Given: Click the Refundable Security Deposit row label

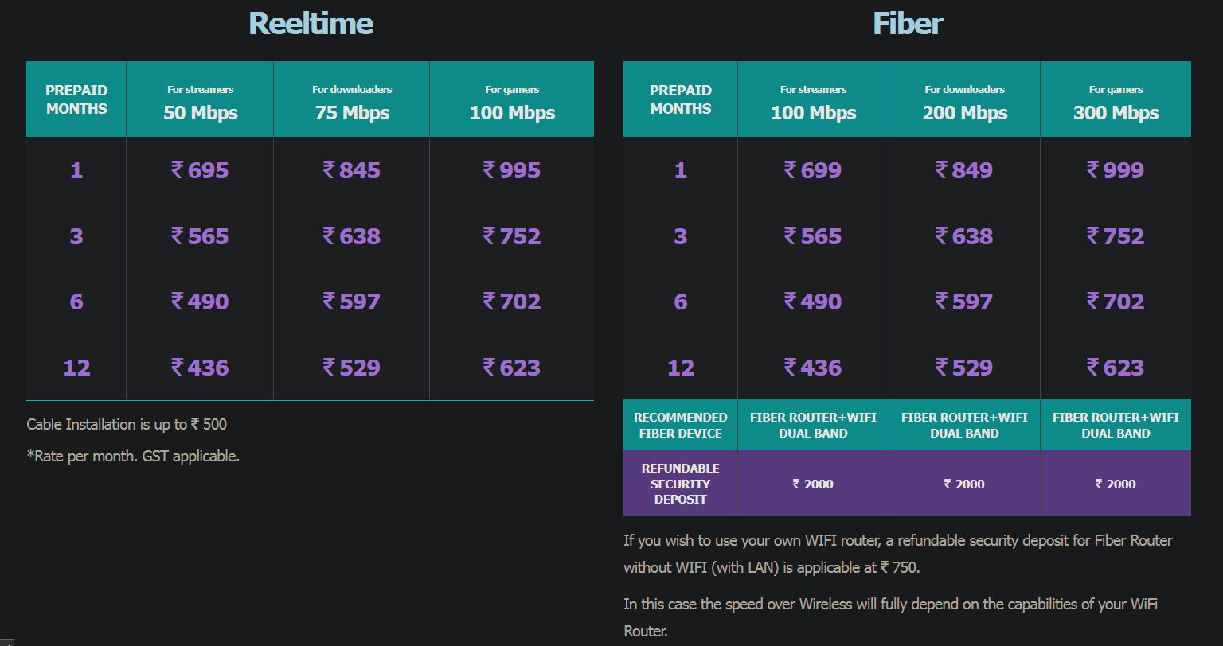Looking at the screenshot, I should point(680,484).
